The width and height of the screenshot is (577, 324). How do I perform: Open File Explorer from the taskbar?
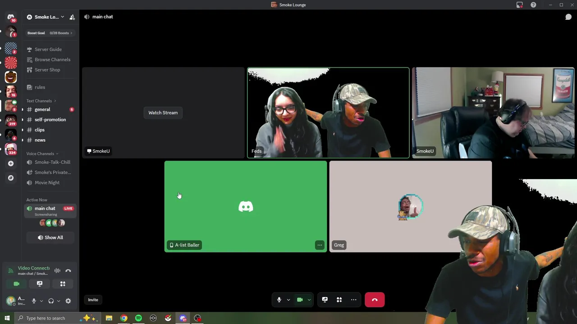(109, 318)
